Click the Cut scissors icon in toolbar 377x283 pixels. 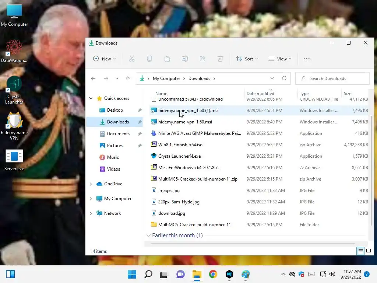coord(132,59)
